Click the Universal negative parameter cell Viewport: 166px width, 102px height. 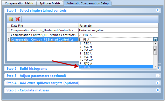click(118, 30)
